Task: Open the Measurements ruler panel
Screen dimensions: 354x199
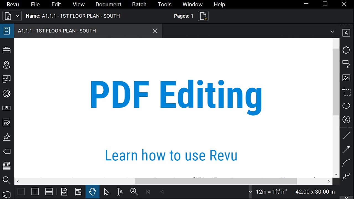Action: (x=7, y=108)
